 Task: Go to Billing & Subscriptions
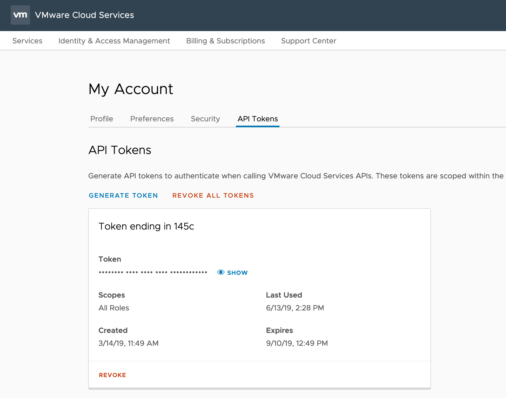click(x=225, y=41)
